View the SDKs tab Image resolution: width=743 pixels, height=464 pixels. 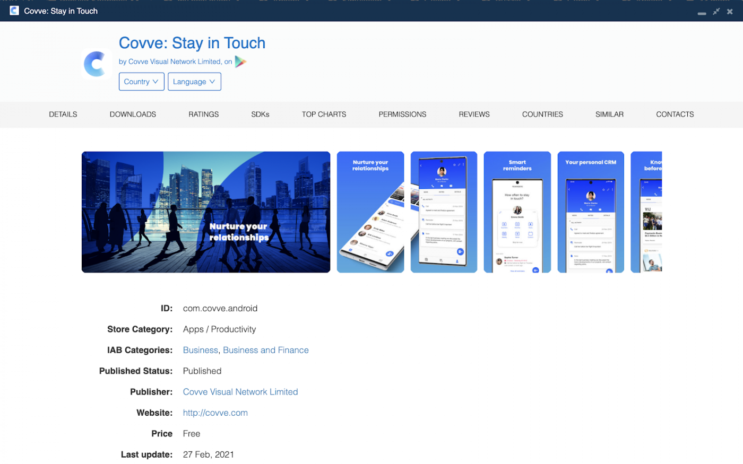260,114
